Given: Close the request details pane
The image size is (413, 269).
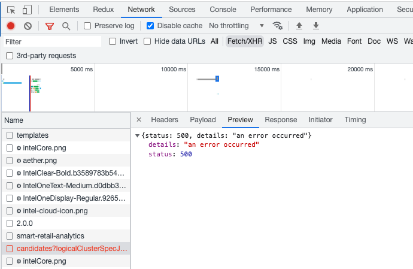Looking at the screenshot, I should (139, 120).
